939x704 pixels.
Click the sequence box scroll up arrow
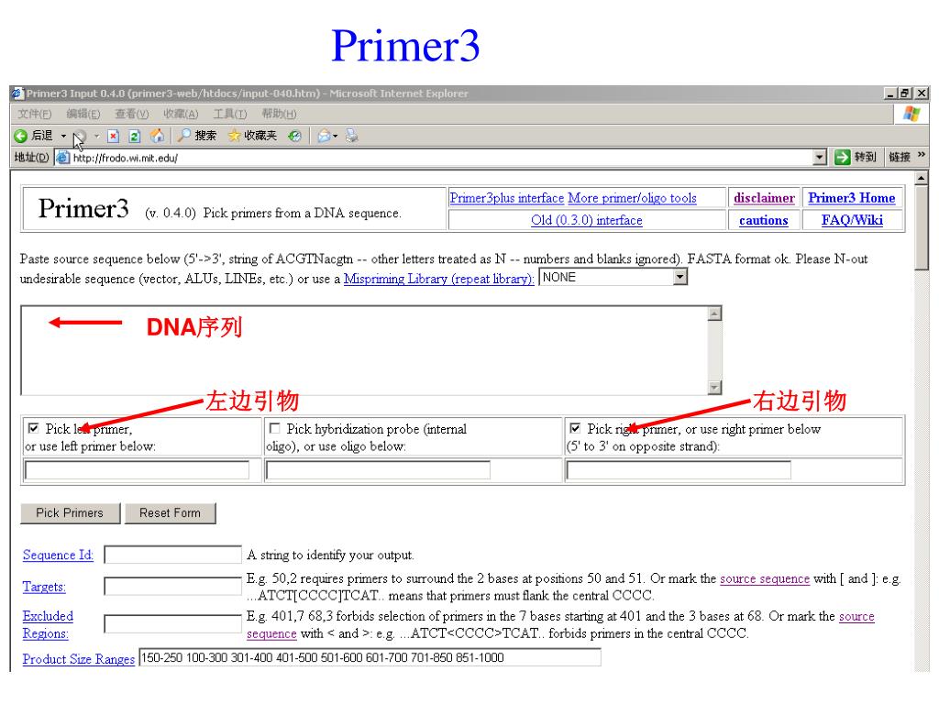pyautogui.click(x=714, y=313)
